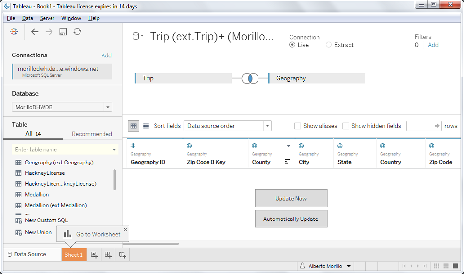The height and width of the screenshot is (274, 464).
Task: Enable Show aliases checkbox
Action: click(298, 126)
